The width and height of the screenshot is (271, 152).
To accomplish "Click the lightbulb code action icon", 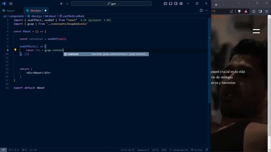I will (15, 50).
